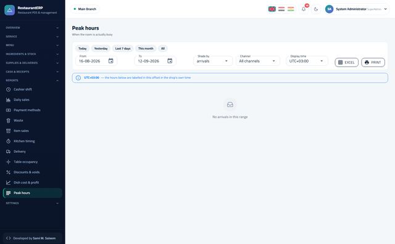Viewport: 395px width, 244px height.
Task: Collapse the Reports sidebar section
Action: click(32, 81)
